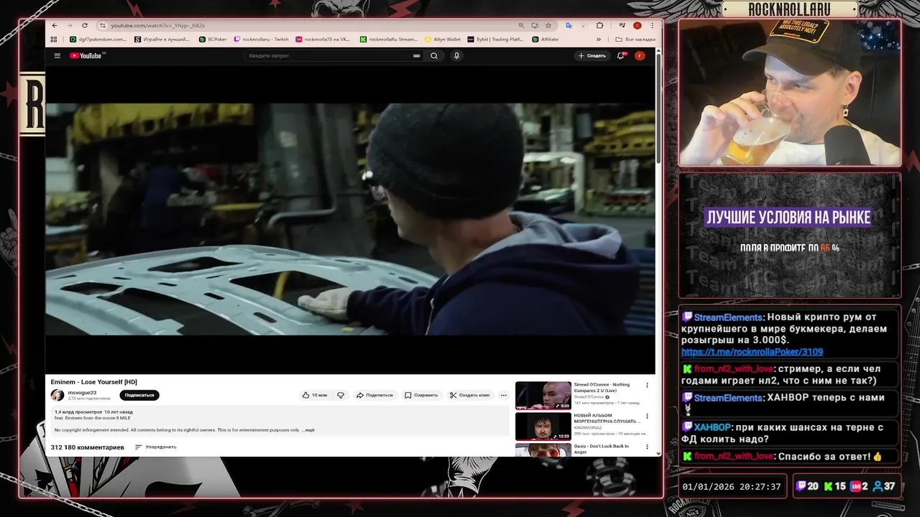
Task: Open Oasis Don't Look Back In Anger thumbnail
Action: coord(543,450)
